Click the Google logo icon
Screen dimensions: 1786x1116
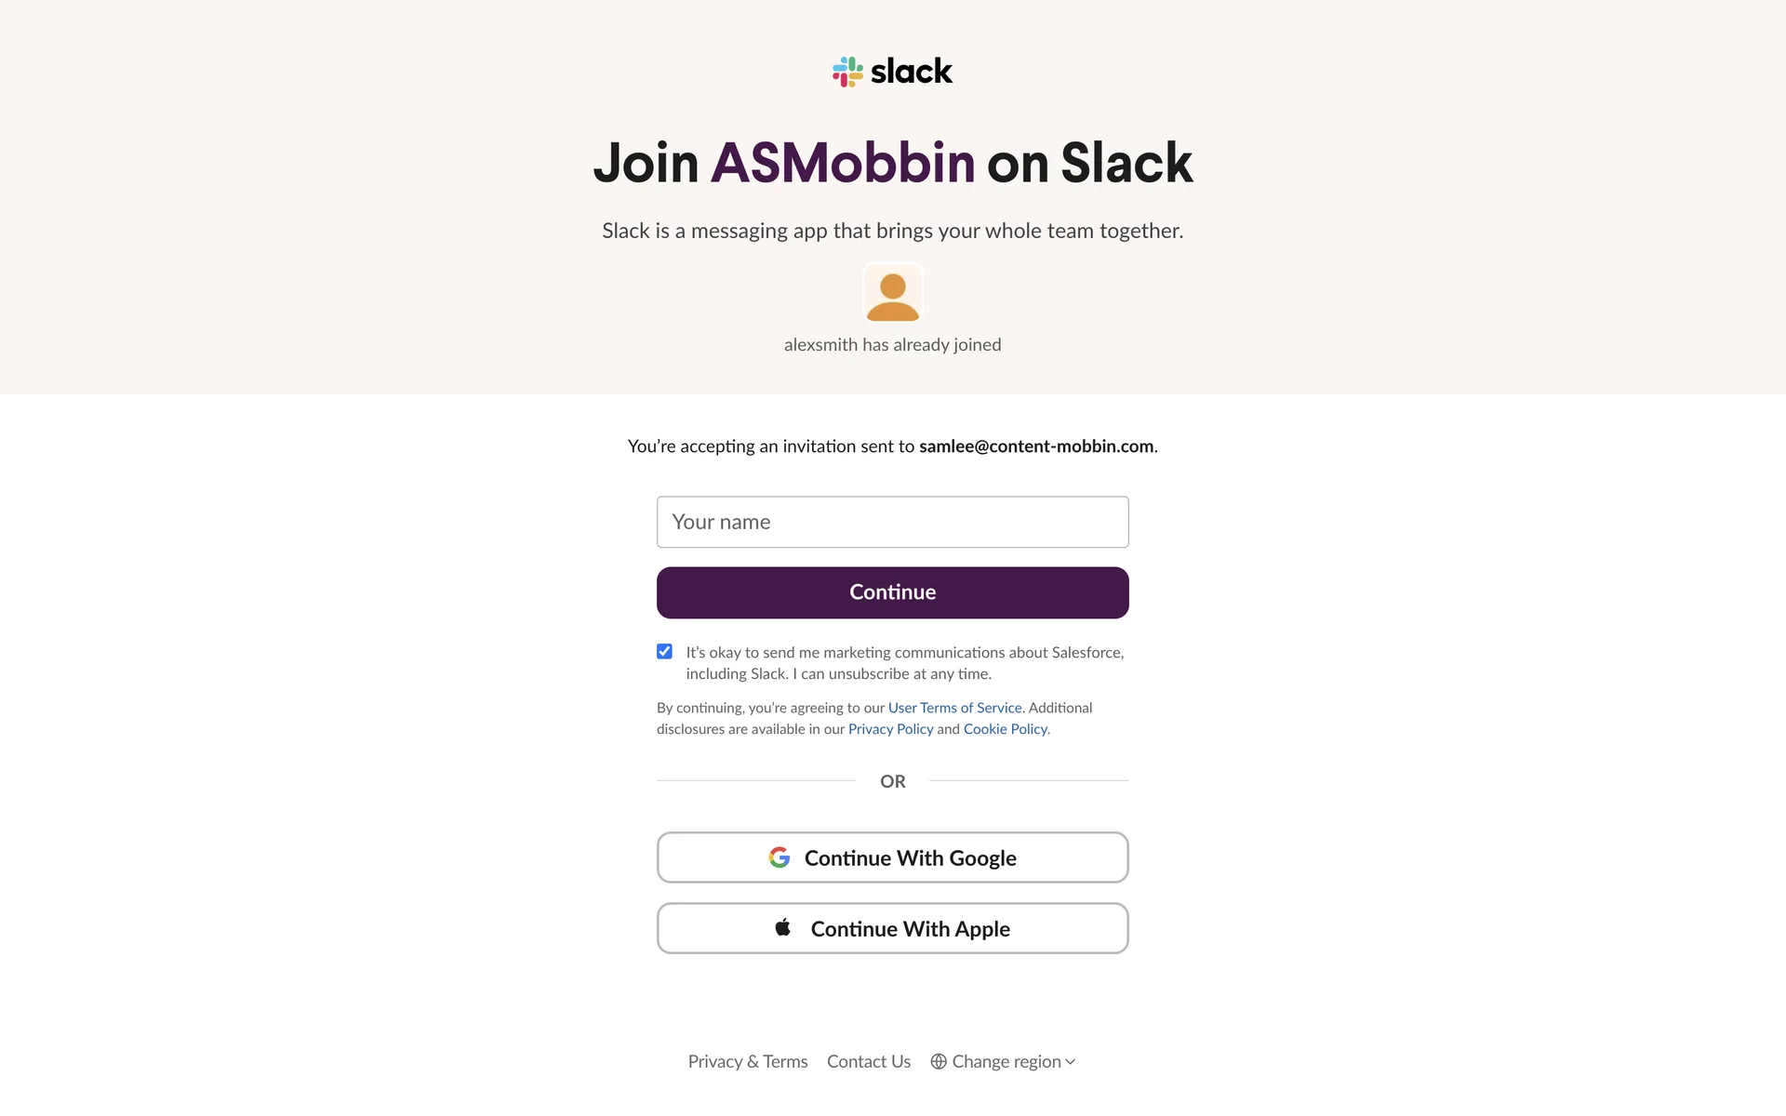click(x=780, y=857)
